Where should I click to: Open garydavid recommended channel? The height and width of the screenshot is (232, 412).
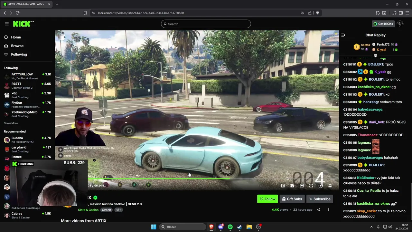[x=27, y=149]
